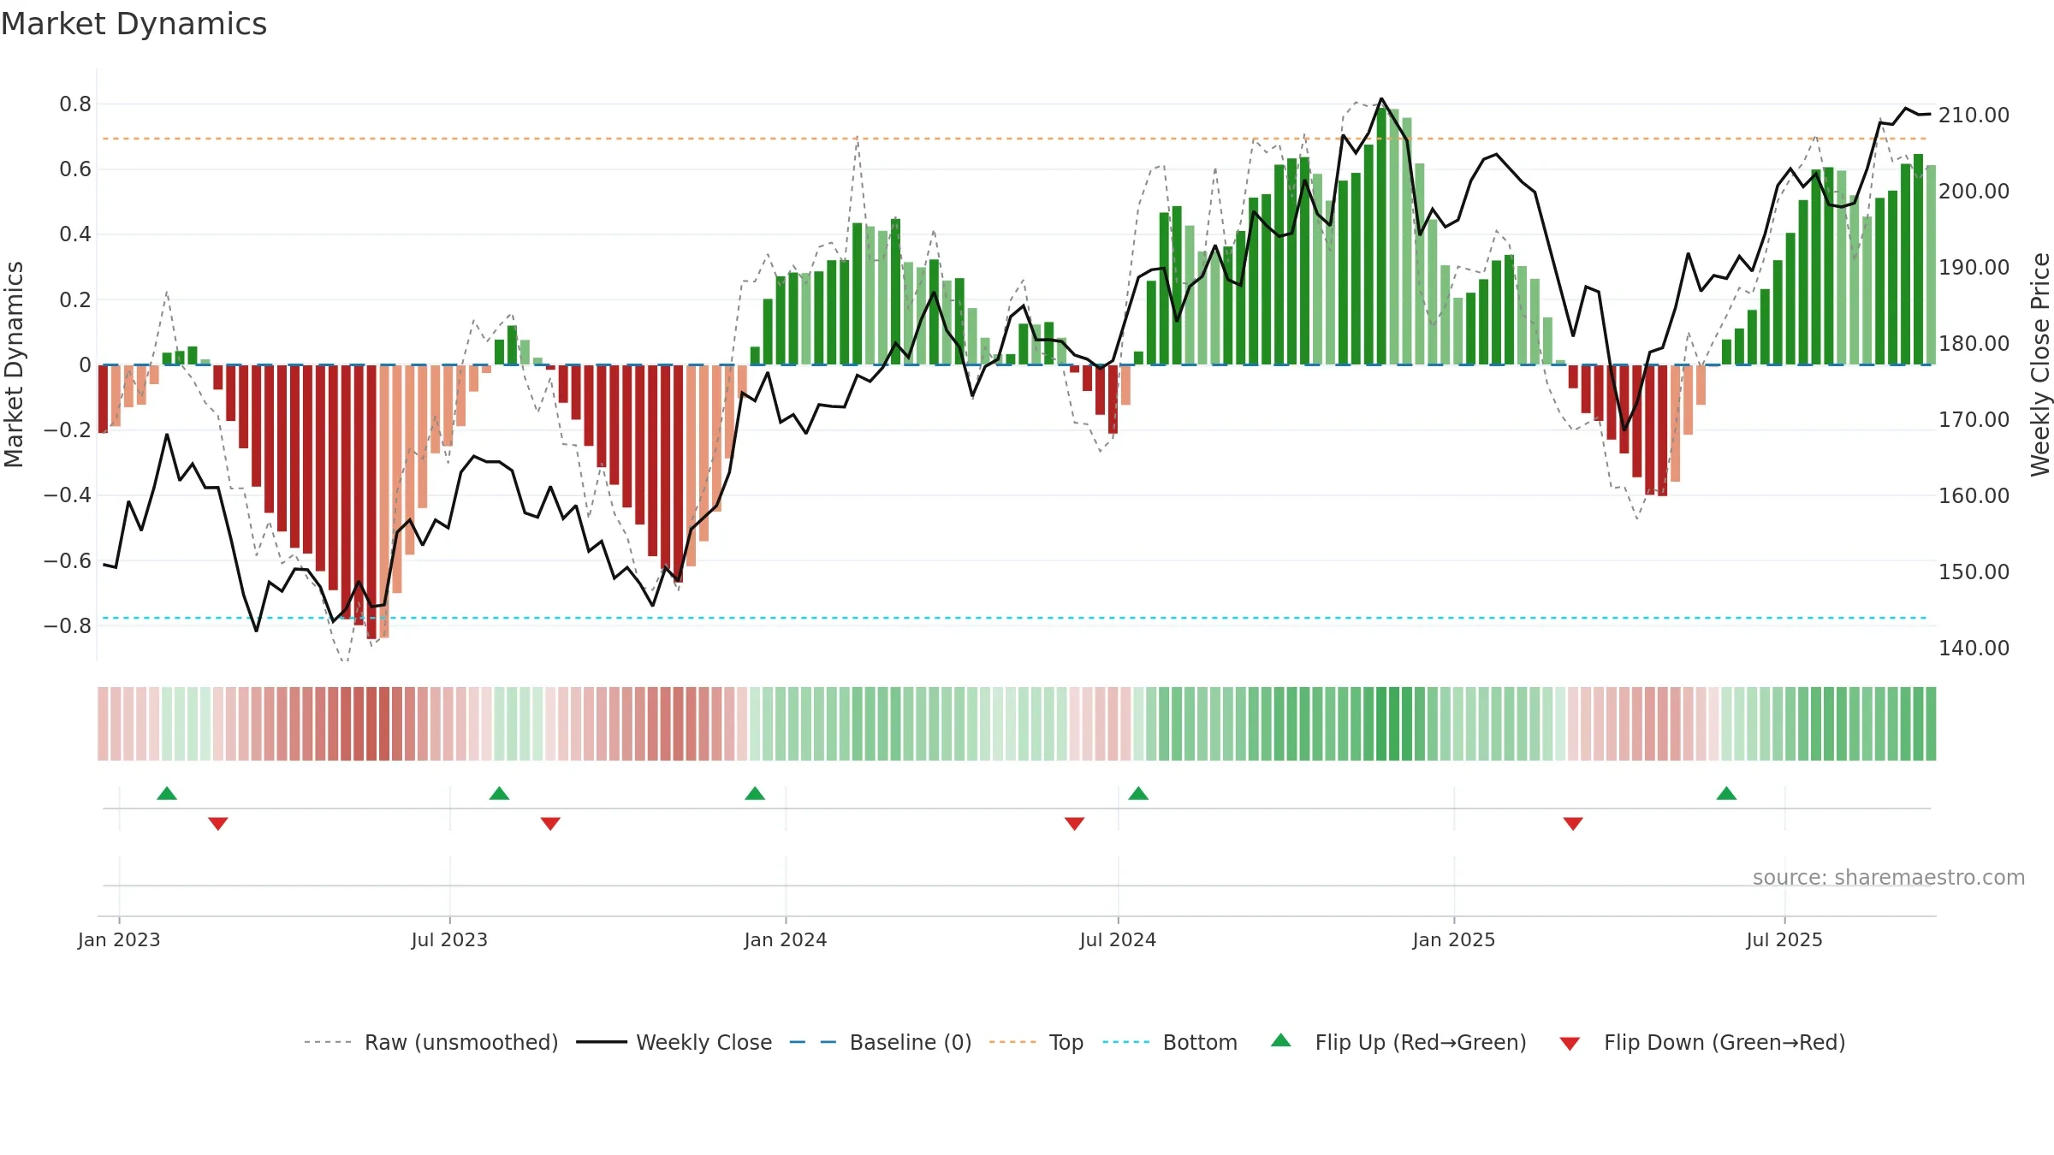Click the Market Dynamics chart title
The height and width of the screenshot is (1155, 2054).
point(134,24)
